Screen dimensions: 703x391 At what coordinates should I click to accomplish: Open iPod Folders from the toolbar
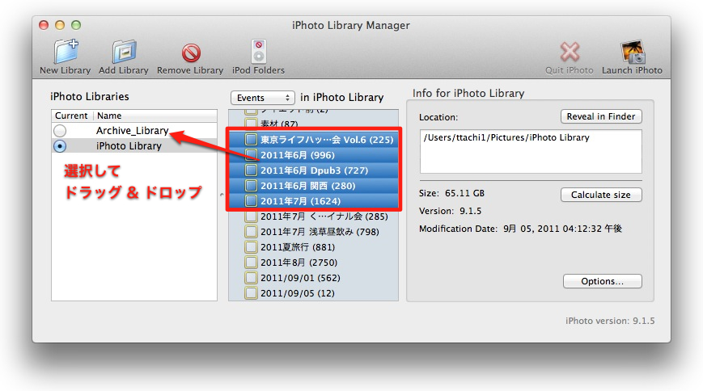[258, 52]
